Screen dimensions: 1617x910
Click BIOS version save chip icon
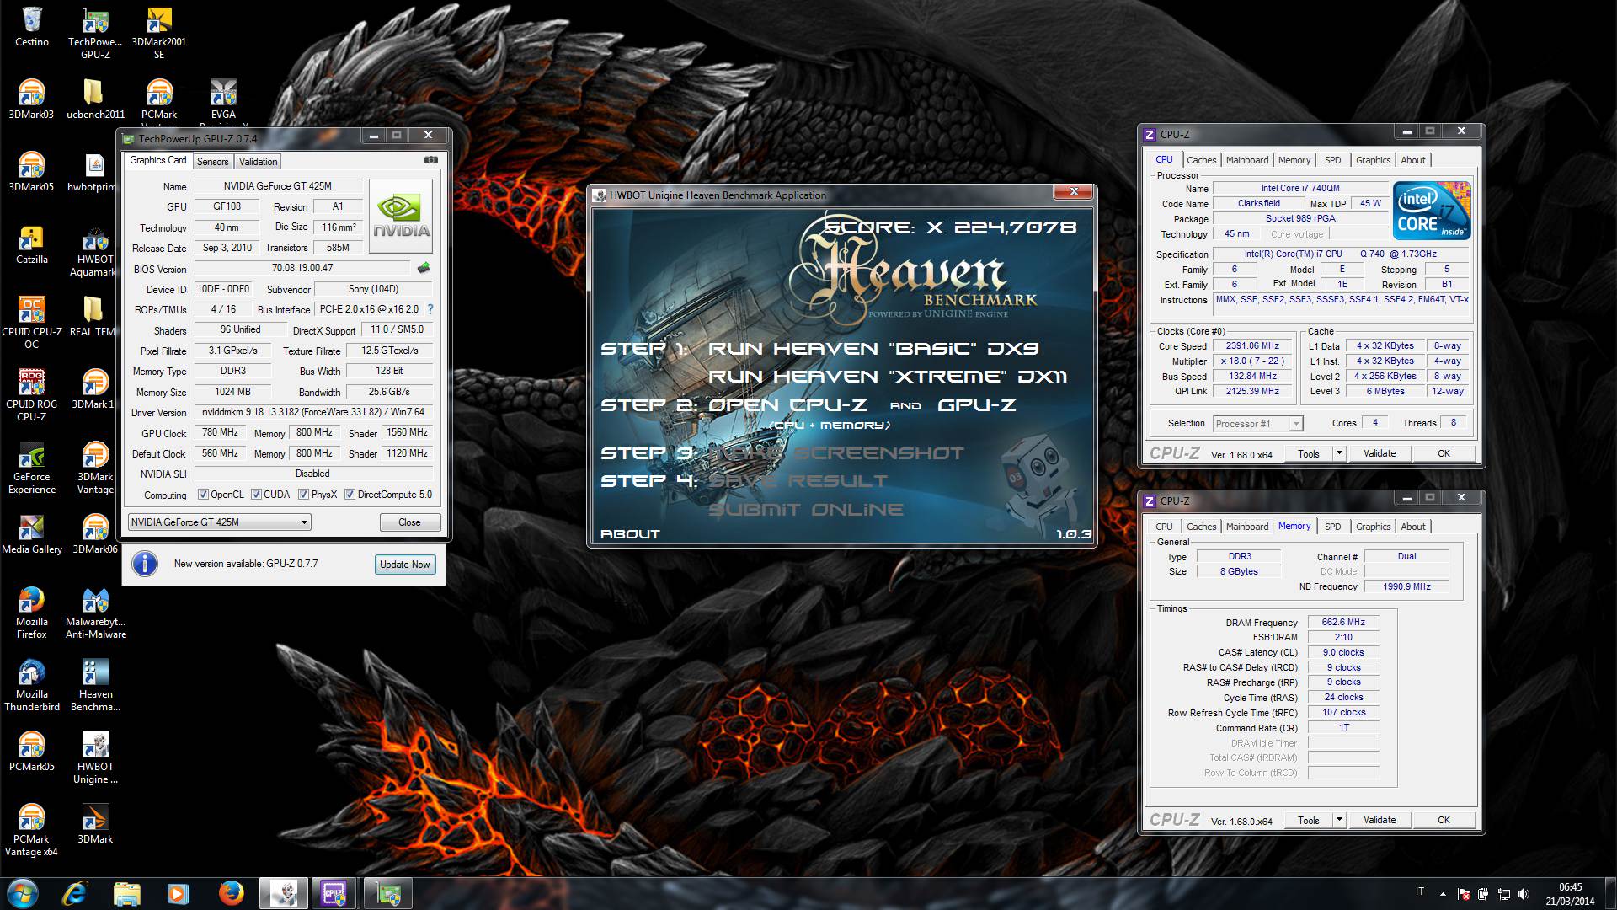pyautogui.click(x=423, y=268)
